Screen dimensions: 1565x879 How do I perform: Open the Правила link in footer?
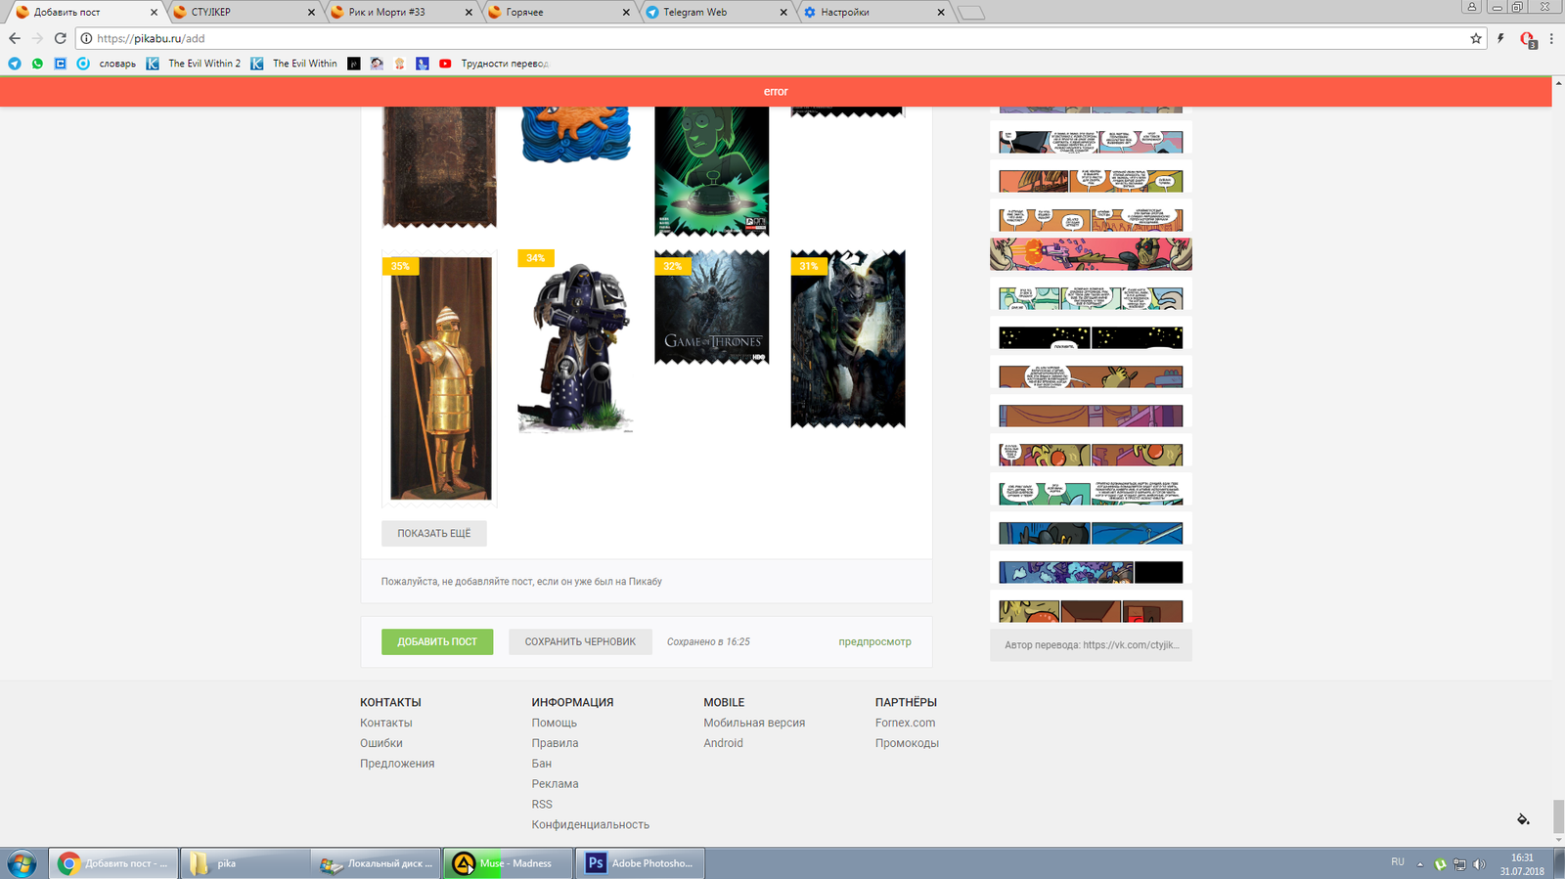(555, 743)
